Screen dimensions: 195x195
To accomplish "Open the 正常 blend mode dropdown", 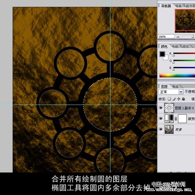I will click(171, 92).
